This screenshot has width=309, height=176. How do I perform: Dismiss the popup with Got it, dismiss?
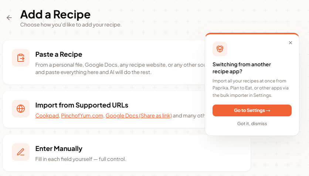[x=252, y=124]
